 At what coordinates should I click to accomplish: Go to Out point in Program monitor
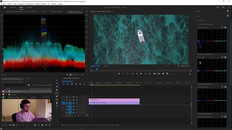coord(149,74)
